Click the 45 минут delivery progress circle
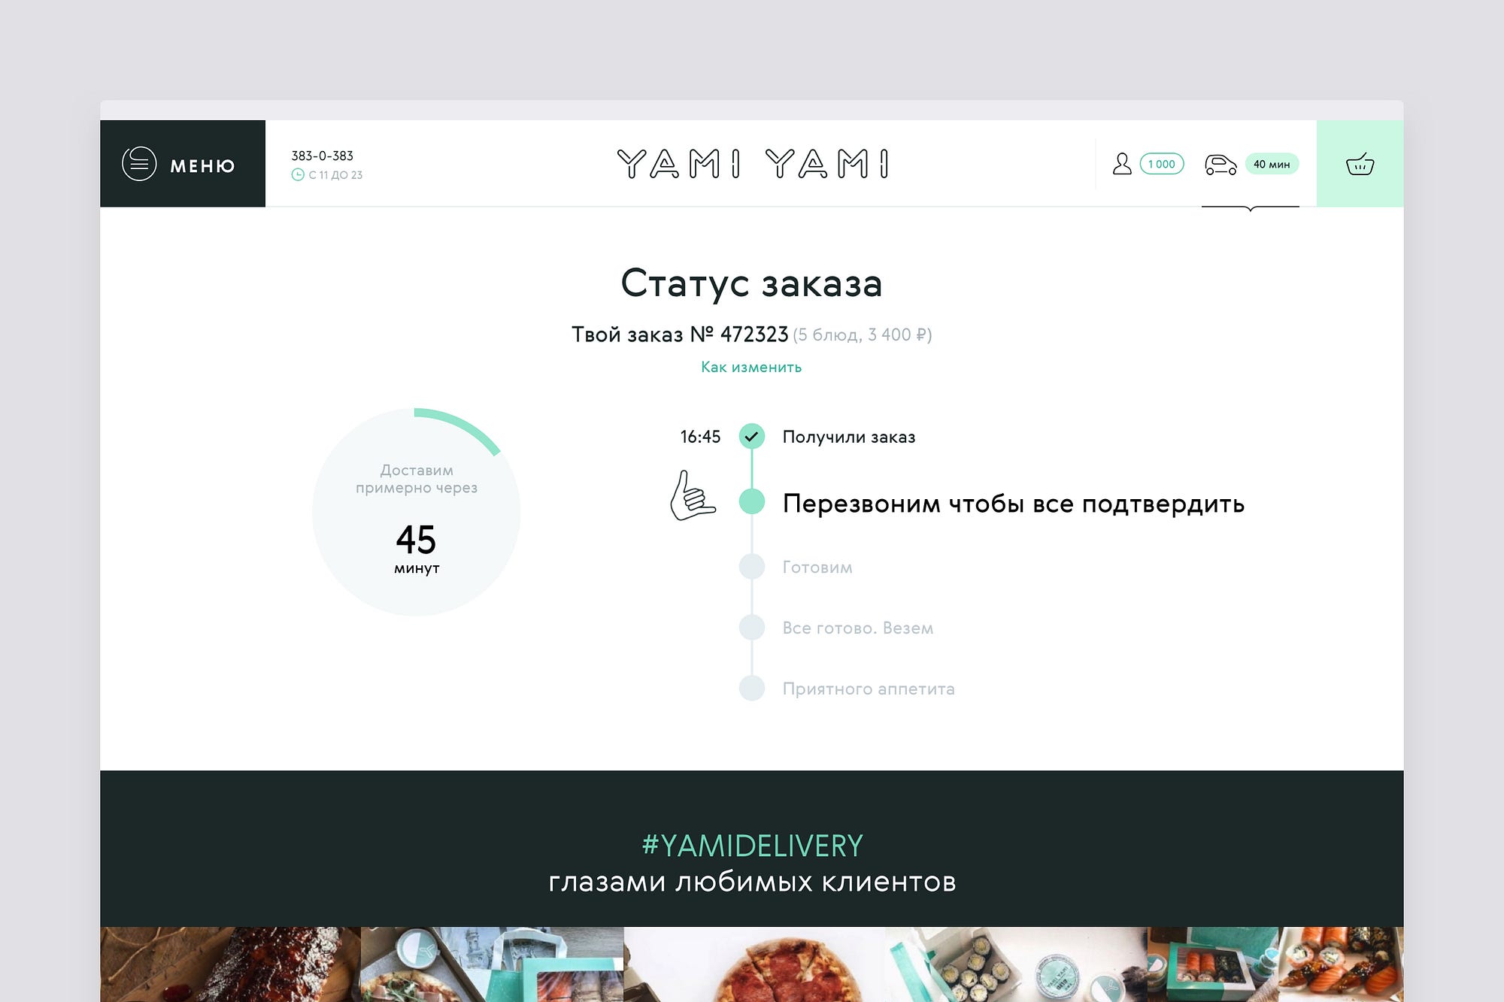1504x1002 pixels. [417, 512]
